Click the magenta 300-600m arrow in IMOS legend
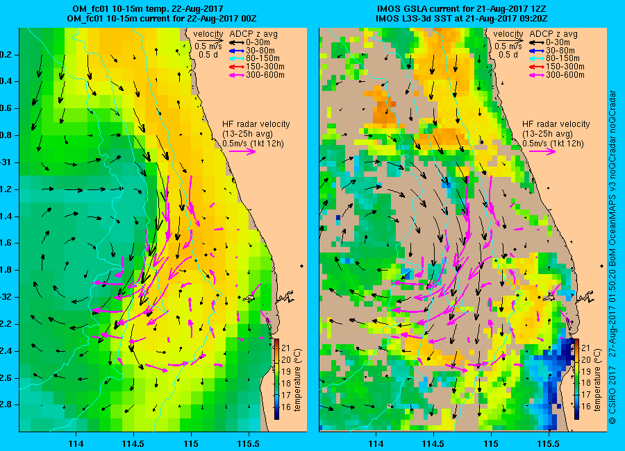Image resolution: width=625 pixels, height=451 pixels. click(x=537, y=75)
